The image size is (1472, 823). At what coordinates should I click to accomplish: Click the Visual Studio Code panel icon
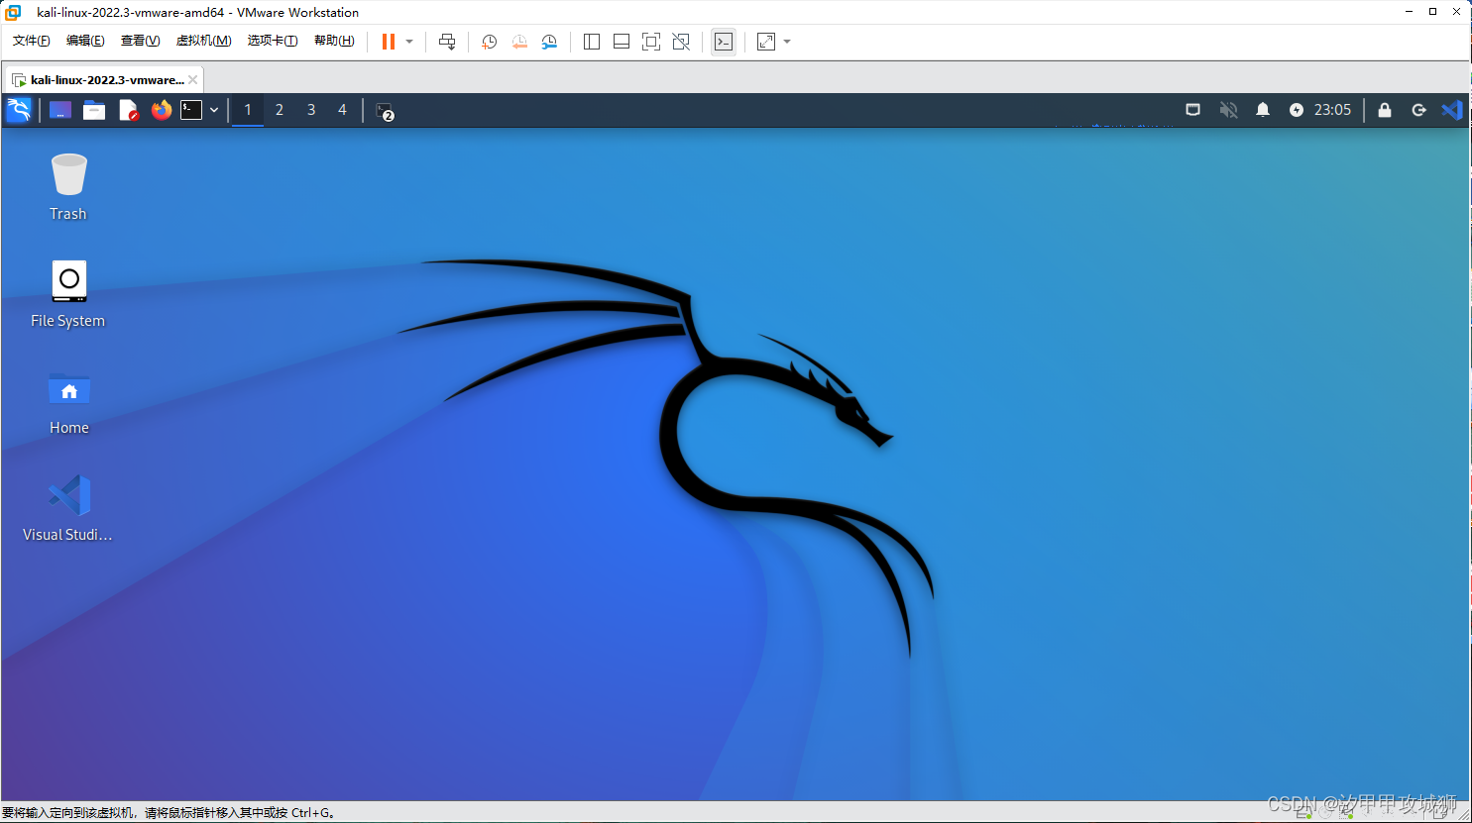(1452, 110)
